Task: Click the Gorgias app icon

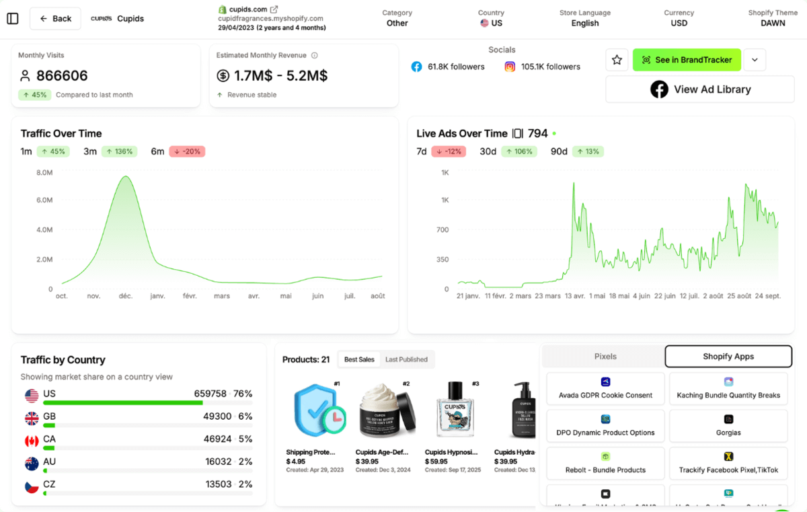Action: pyautogui.click(x=728, y=419)
